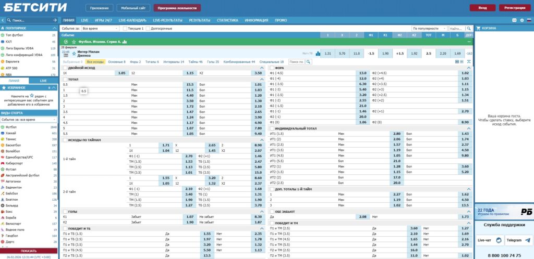Add Интер Милан – Дженоа to favorites with star

pos(74,53)
